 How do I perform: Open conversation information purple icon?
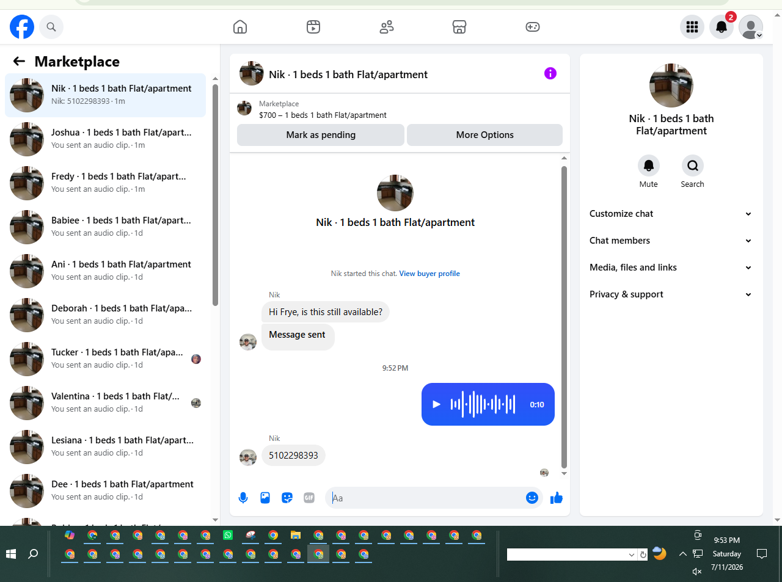click(550, 73)
